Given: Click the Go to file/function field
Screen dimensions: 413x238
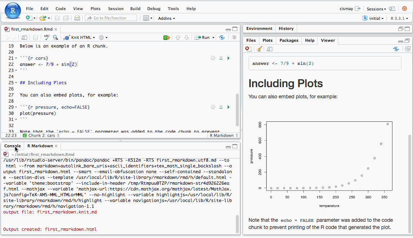Looking at the screenshot, I should point(111,18).
